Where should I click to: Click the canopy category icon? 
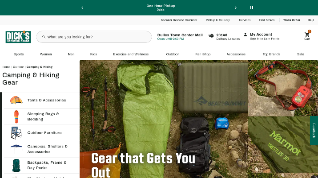16,149
